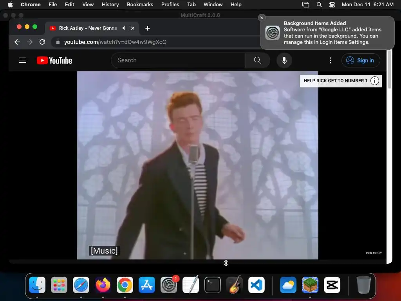Open the Apple menu
The width and height of the screenshot is (401, 301).
pyautogui.click(x=10, y=5)
